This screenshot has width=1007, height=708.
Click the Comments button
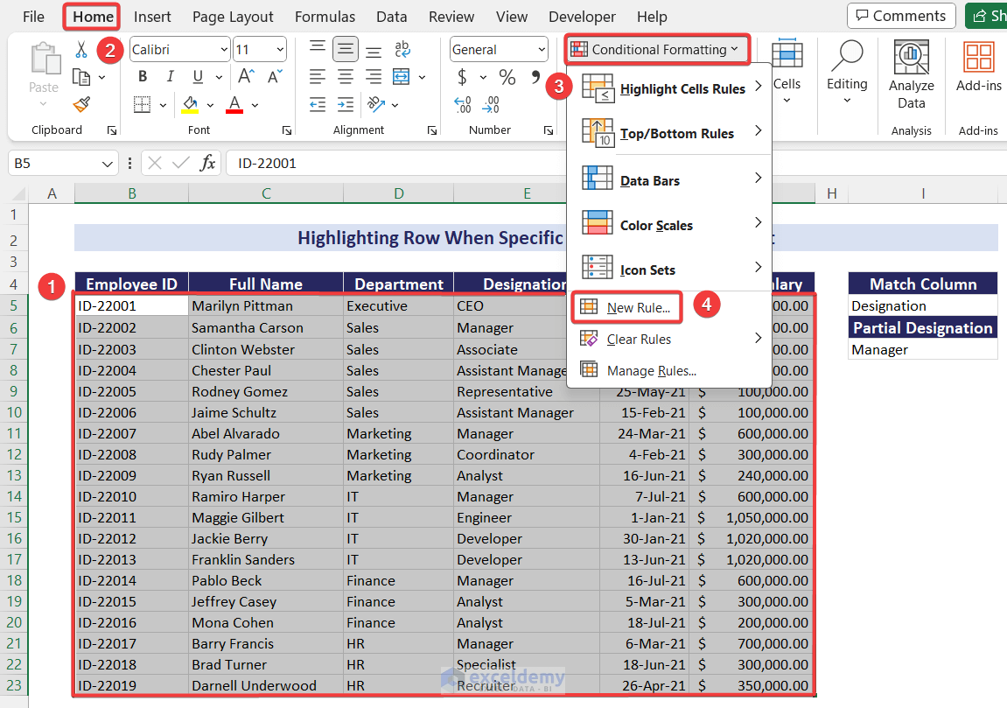(900, 16)
